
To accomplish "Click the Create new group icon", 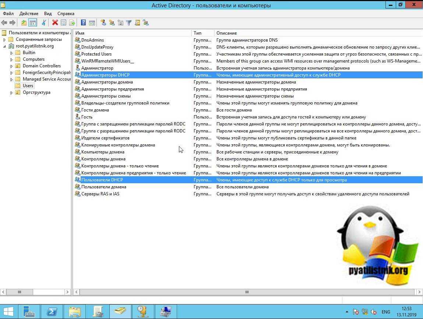I will click(x=112, y=23).
